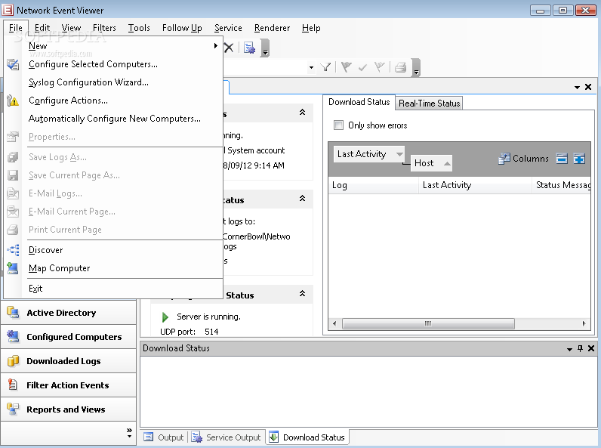Click the grid scrollbar right arrow
Screen dimensions: 601x448
[x=584, y=324]
